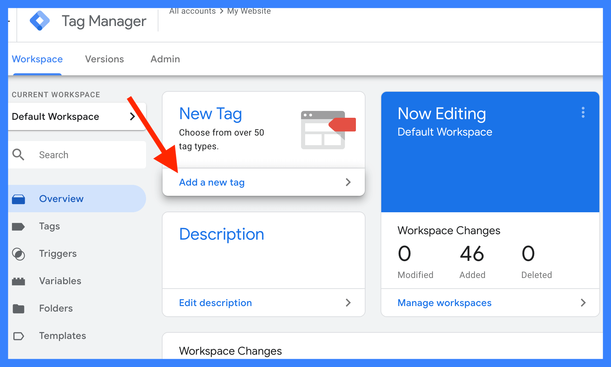Click the My Website breadcrumb

point(249,11)
